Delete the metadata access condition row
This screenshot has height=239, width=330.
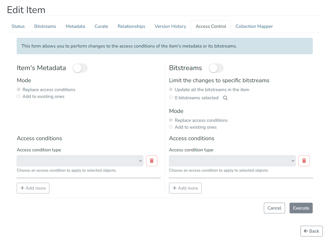152,161
